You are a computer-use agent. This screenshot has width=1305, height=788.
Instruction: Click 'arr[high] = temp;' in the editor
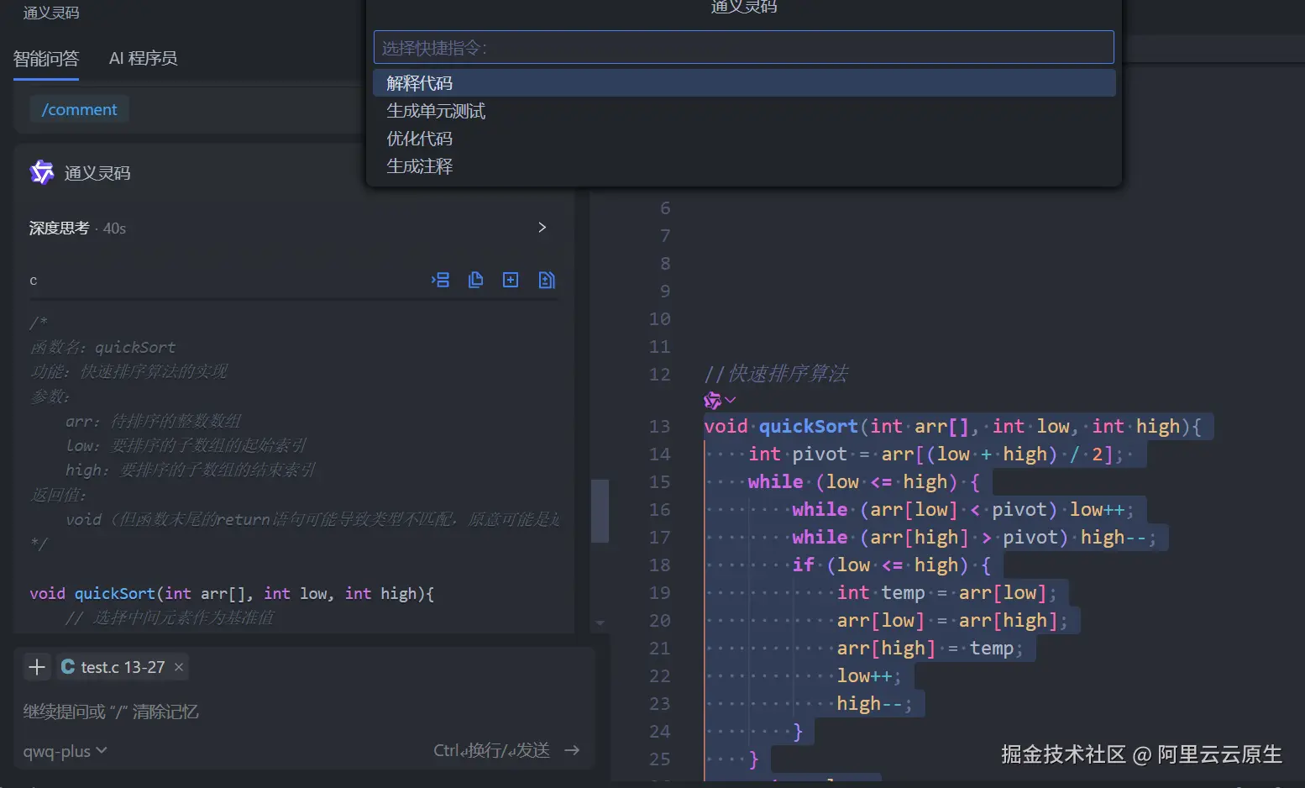pyautogui.click(x=930, y=648)
